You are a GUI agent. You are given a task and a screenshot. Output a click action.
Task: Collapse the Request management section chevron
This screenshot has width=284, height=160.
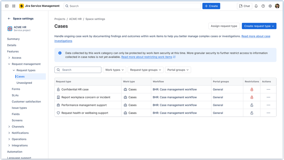coord(9,64)
